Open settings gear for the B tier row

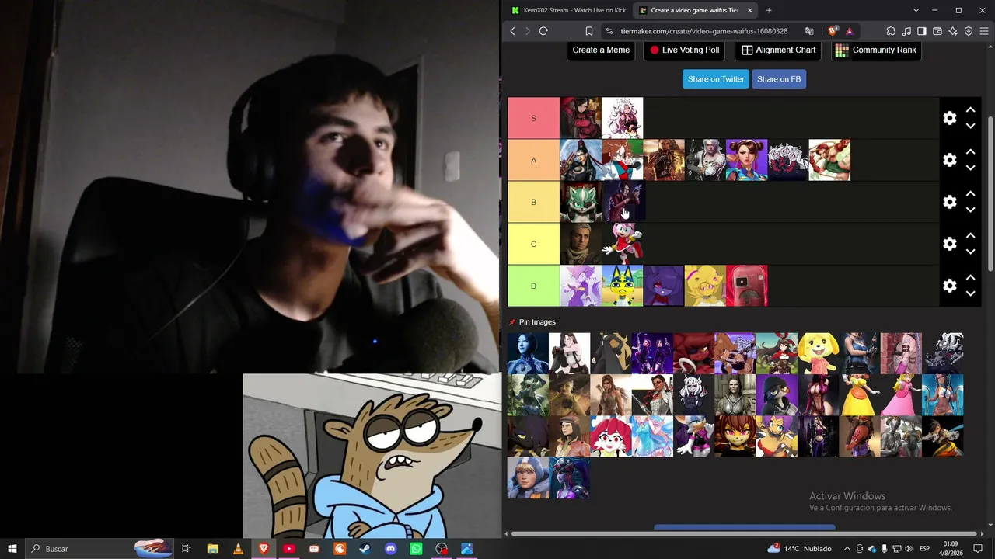point(949,202)
